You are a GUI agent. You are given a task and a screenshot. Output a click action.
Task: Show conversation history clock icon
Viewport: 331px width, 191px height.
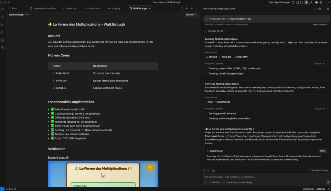pyautogui.click(x=319, y=9)
